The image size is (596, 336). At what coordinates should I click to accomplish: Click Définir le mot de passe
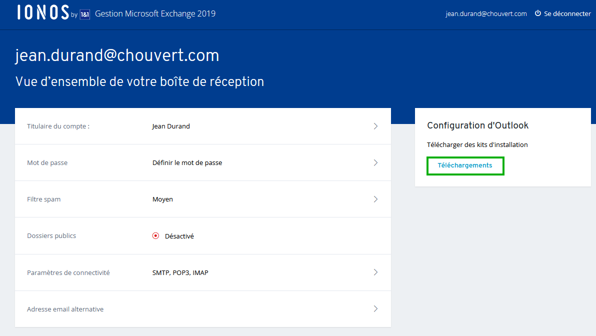coord(187,162)
